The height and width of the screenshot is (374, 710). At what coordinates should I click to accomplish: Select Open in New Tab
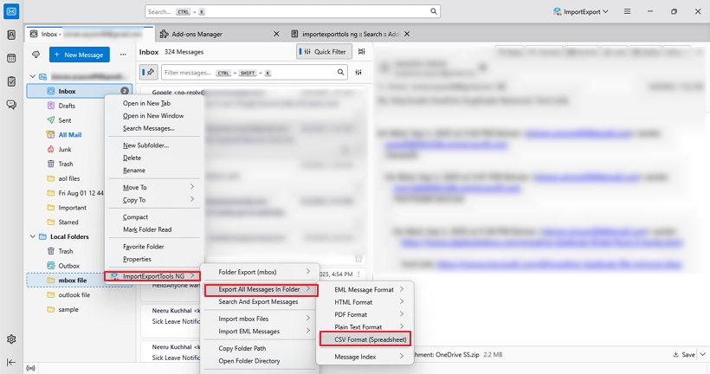(154, 103)
